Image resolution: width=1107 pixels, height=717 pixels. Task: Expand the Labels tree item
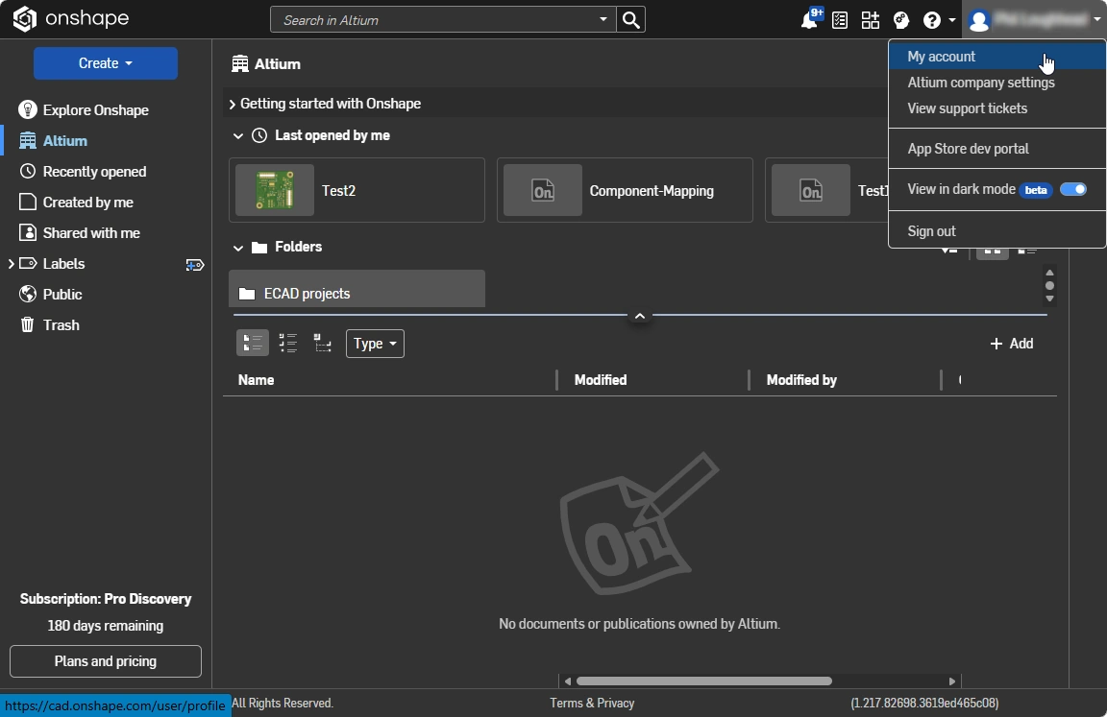pos(11,264)
